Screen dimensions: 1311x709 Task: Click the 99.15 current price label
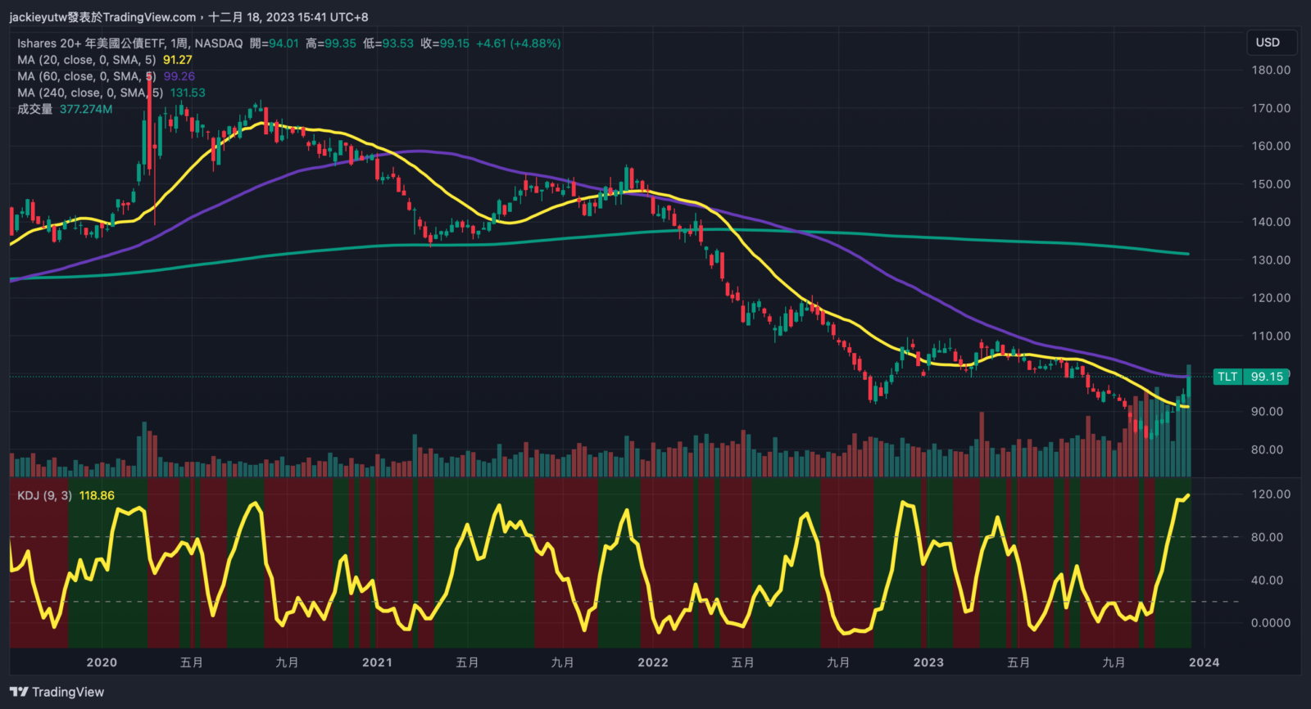click(x=1266, y=377)
